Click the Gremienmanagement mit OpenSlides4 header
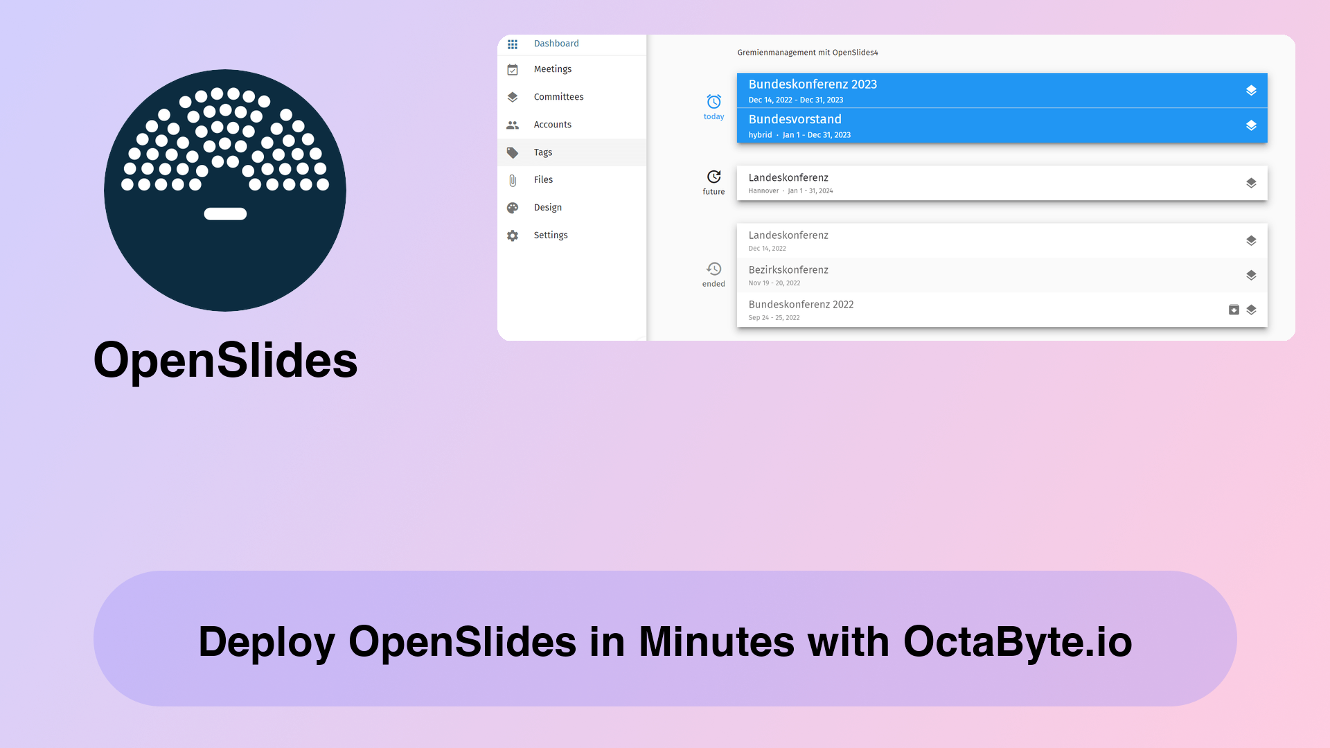The height and width of the screenshot is (748, 1330). pyautogui.click(x=808, y=52)
